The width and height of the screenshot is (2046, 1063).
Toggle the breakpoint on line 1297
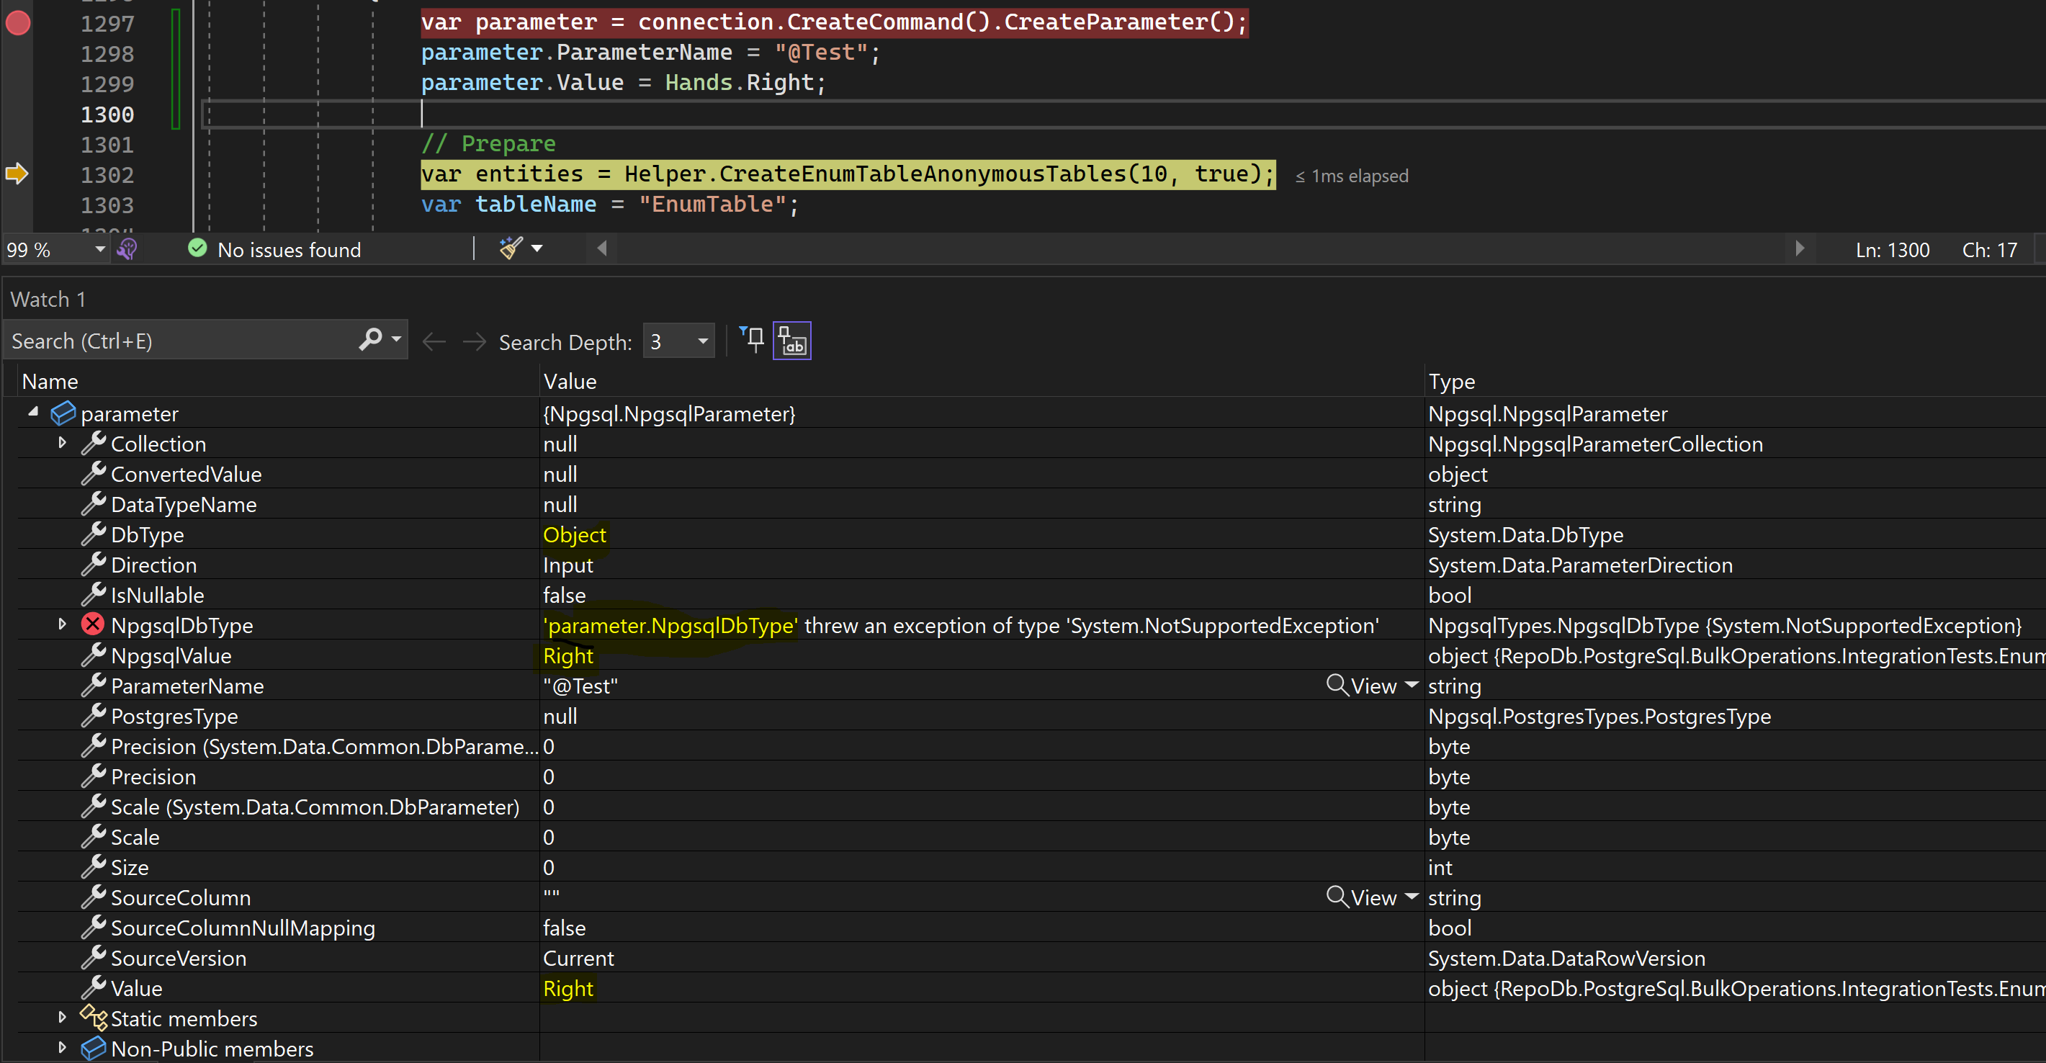pos(17,23)
